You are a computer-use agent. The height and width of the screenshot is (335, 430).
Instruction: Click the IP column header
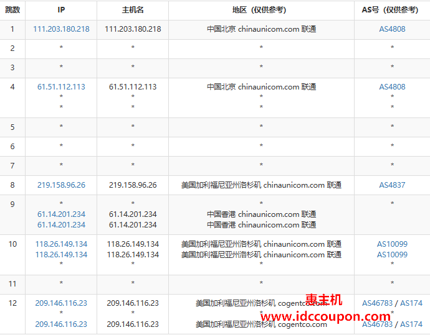coord(61,10)
